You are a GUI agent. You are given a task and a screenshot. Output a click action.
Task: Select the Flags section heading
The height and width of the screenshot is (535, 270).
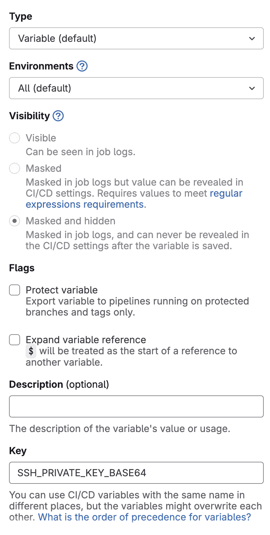tap(21, 268)
